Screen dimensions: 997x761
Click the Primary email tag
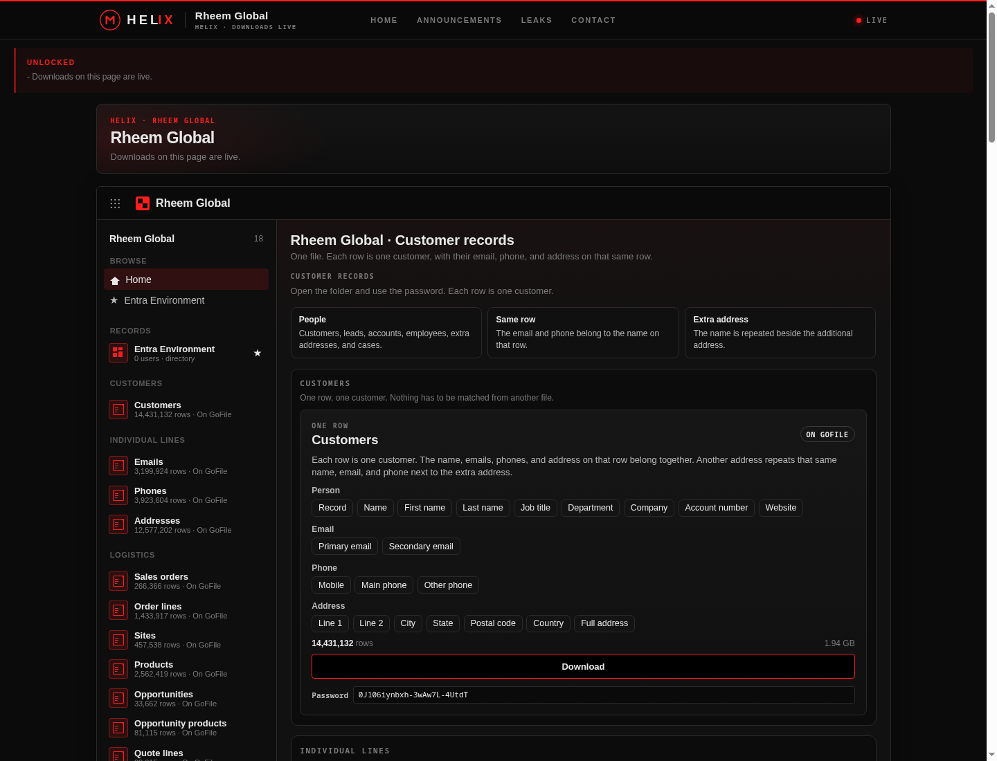345,547
